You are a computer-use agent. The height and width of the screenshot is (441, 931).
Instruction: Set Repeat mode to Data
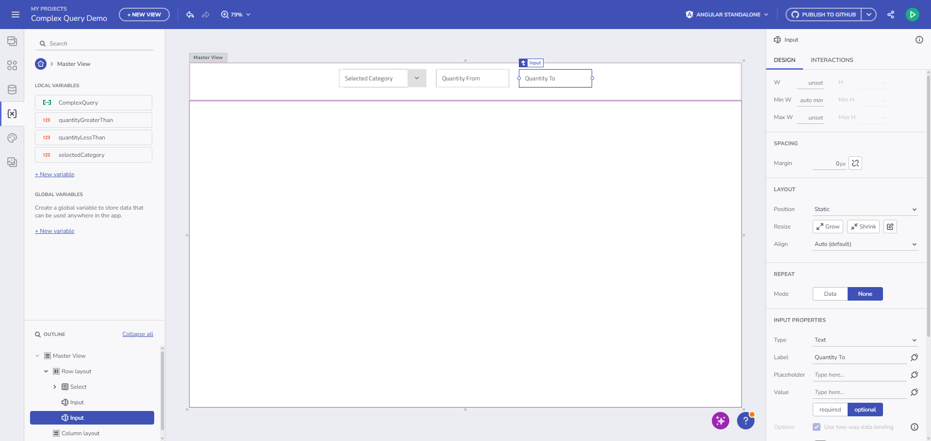[830, 294]
